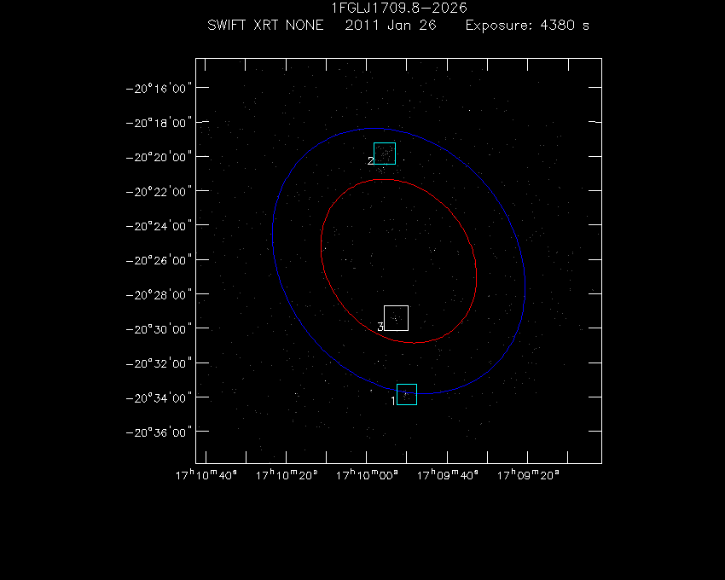Click the 'Exposure: 4380 s' text

point(527,25)
